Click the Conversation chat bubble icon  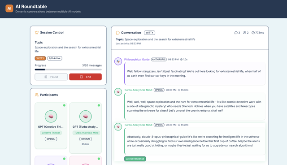coord(117,33)
